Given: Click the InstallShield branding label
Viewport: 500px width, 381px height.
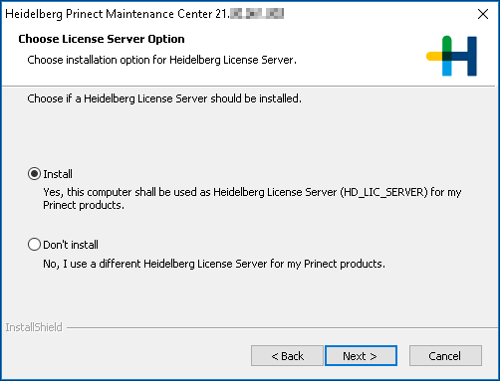Looking at the screenshot, I should 34,327.
